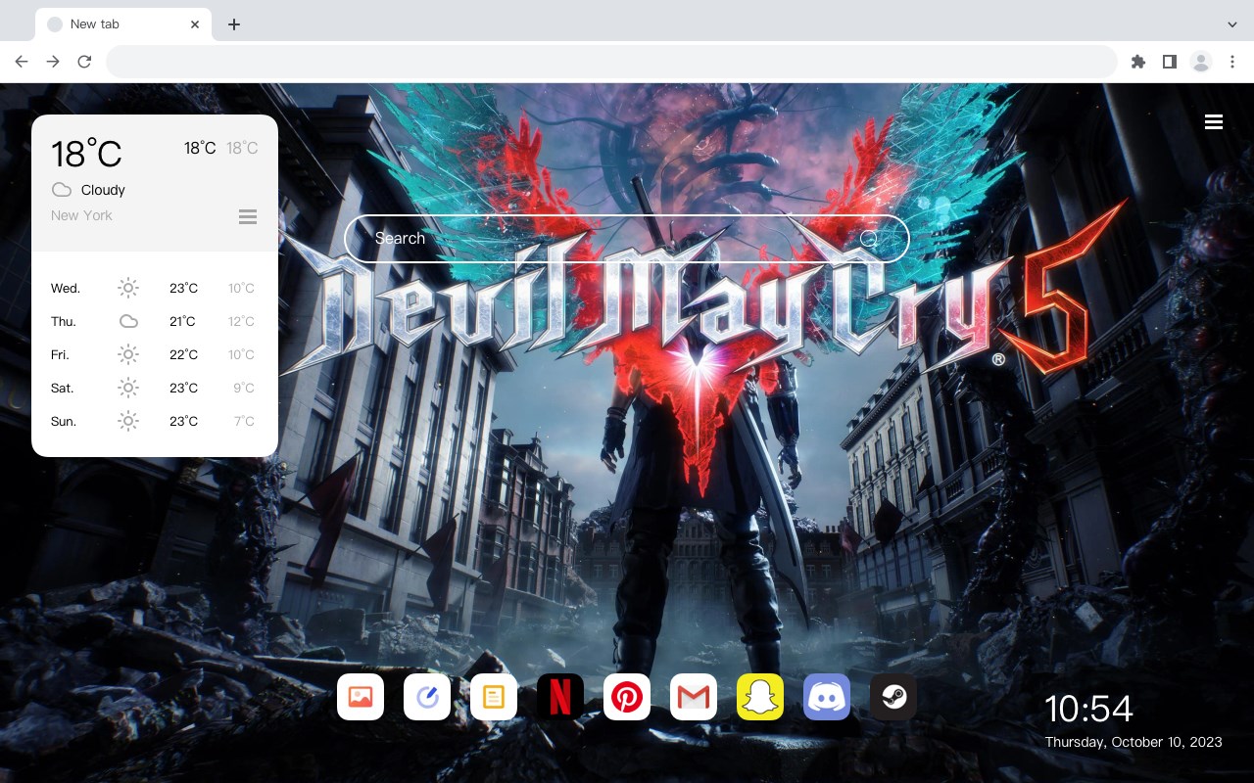Launch the Netflix shortcut
The width and height of the screenshot is (1254, 783).
[x=560, y=697]
